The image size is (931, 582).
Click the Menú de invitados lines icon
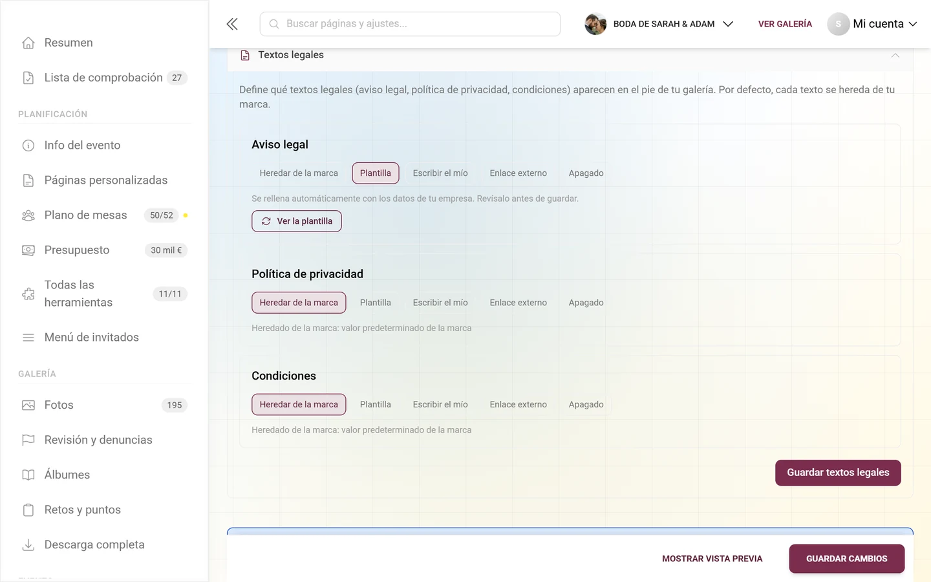(28, 338)
